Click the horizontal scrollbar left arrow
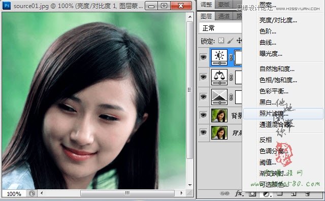The image size is (325, 201). [x=42, y=193]
